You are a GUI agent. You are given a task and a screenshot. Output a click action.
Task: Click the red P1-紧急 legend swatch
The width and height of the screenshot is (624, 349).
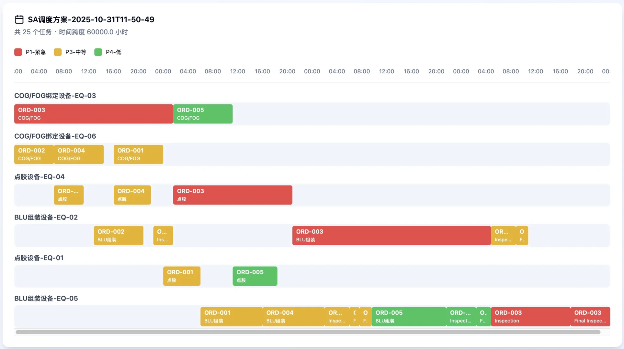coord(18,52)
